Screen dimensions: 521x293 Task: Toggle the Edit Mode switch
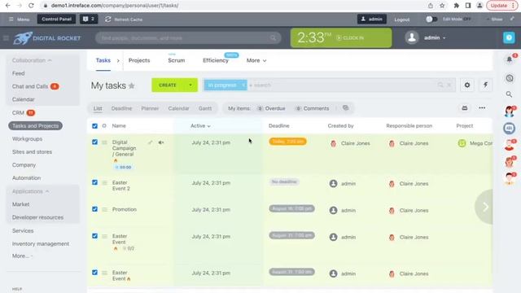[431, 20]
